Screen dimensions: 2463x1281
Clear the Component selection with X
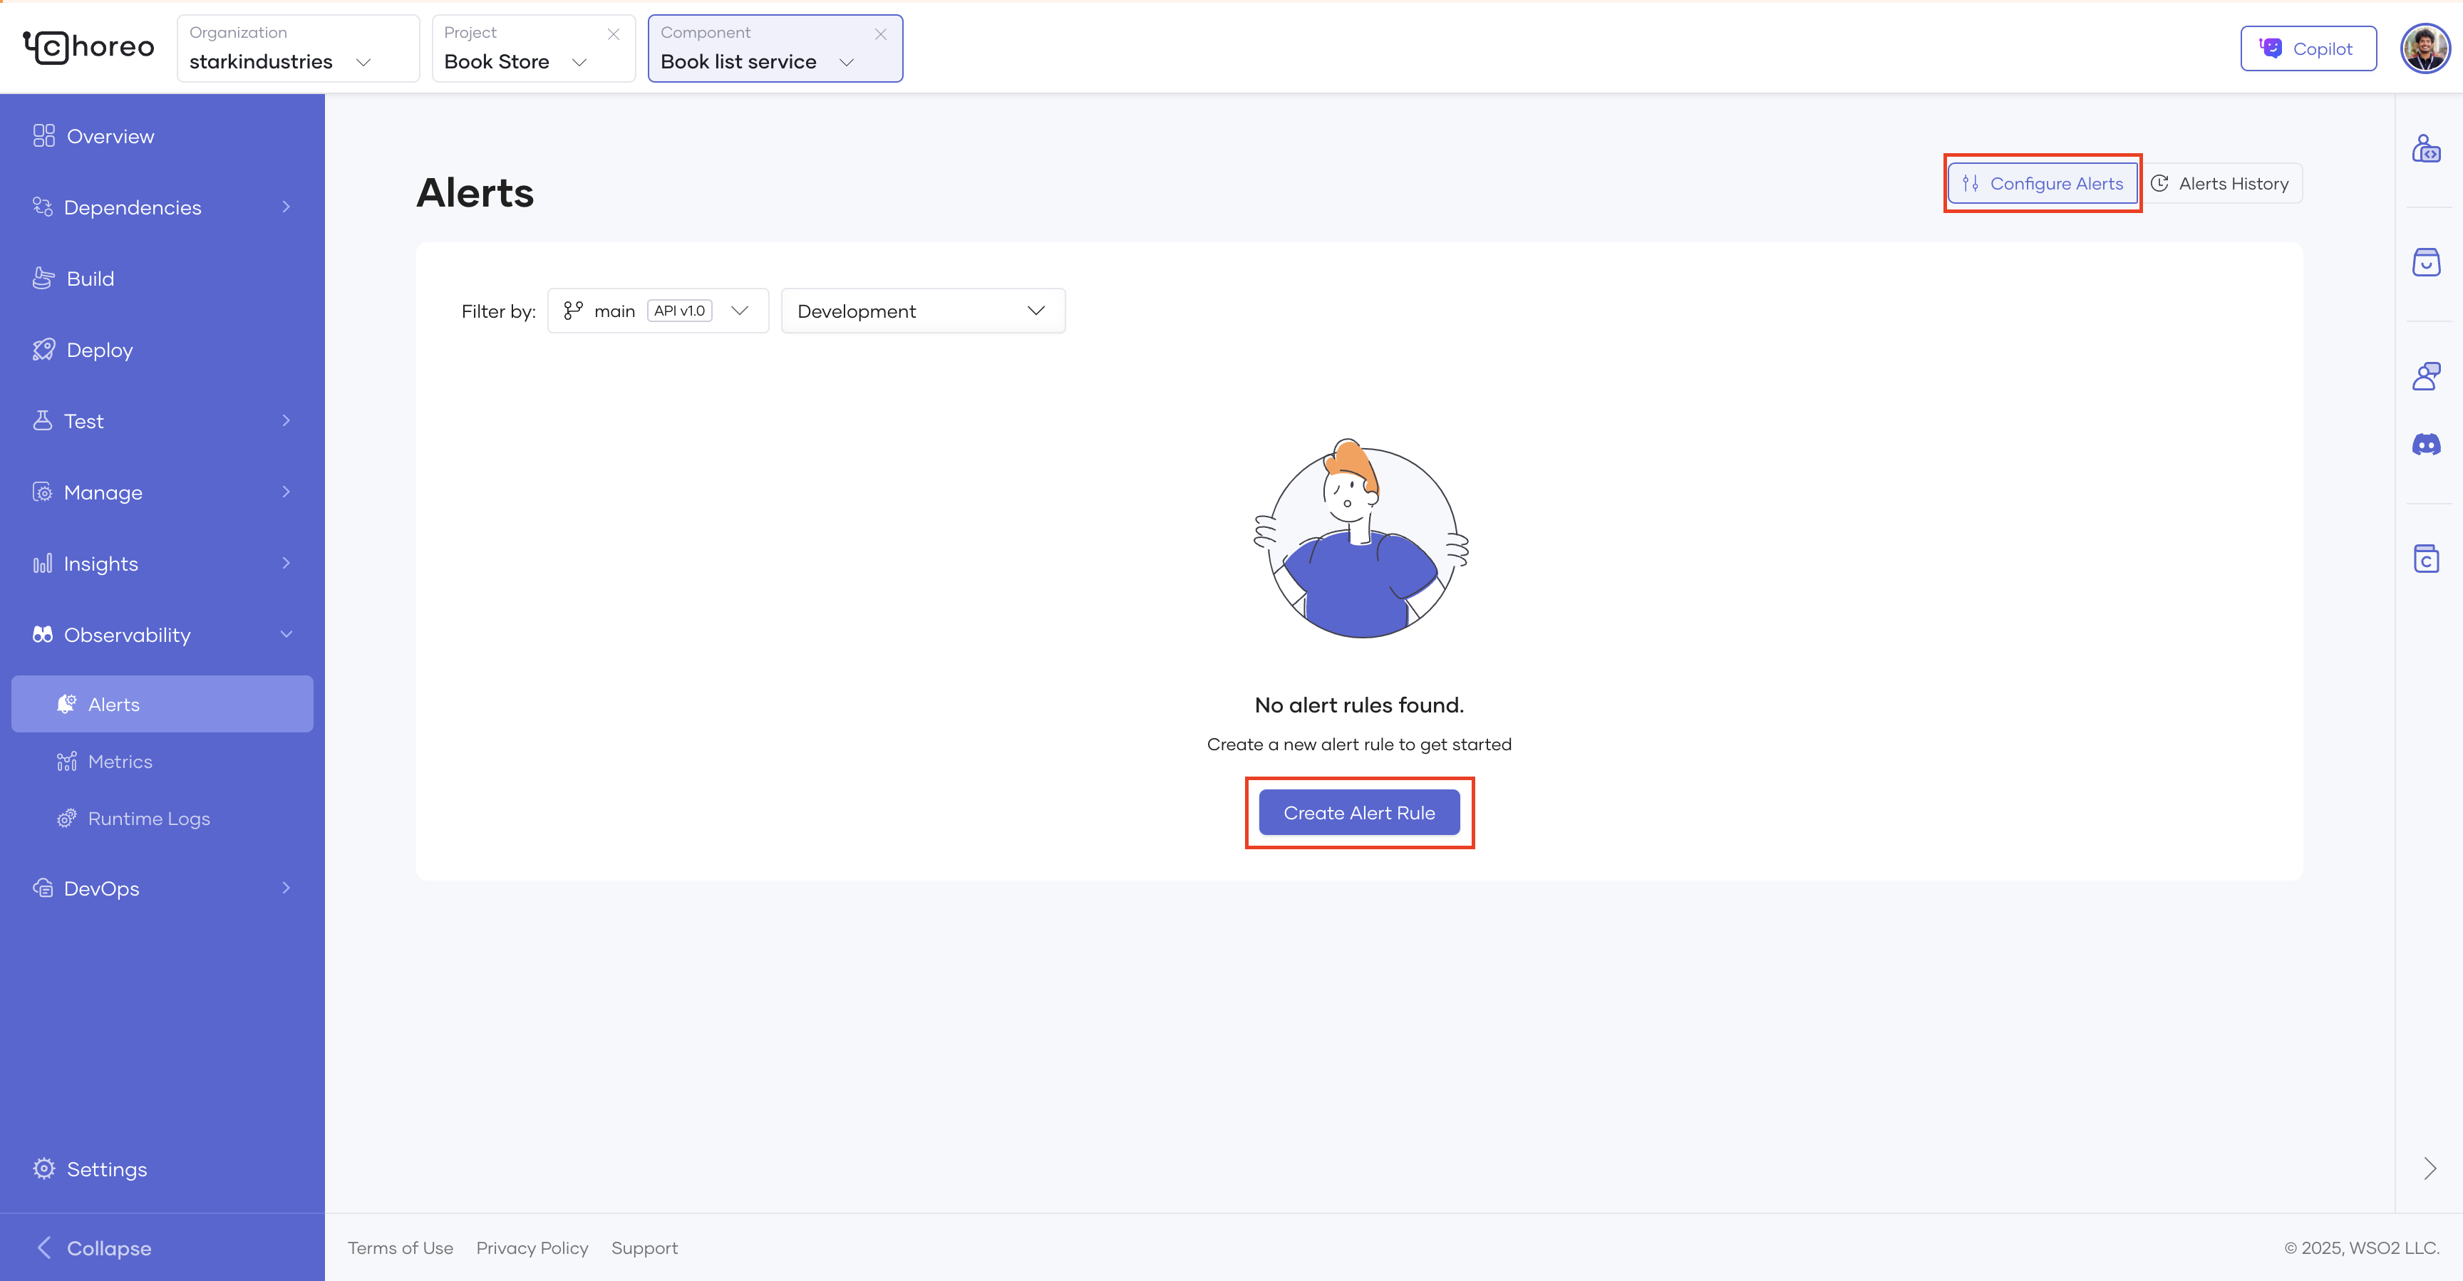[x=881, y=34]
